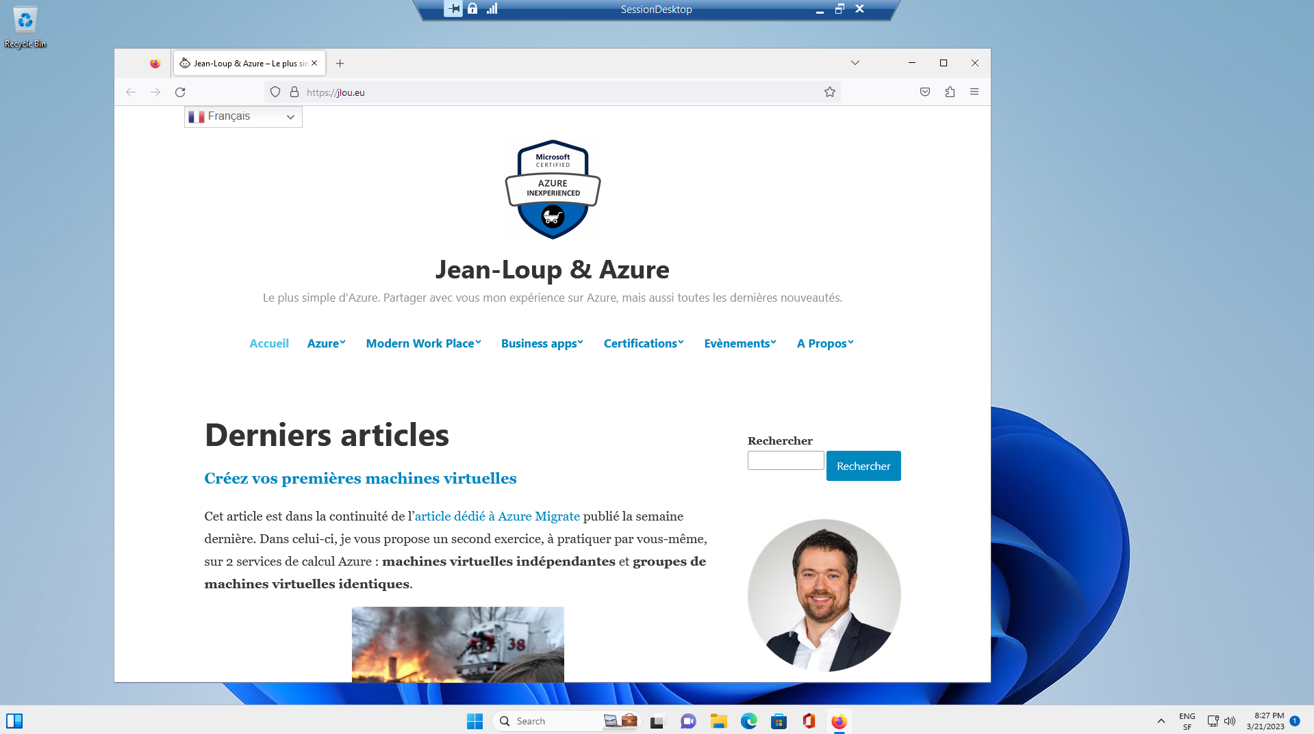The image size is (1314, 734).
Task: Reload the current page
Action: tap(180, 92)
